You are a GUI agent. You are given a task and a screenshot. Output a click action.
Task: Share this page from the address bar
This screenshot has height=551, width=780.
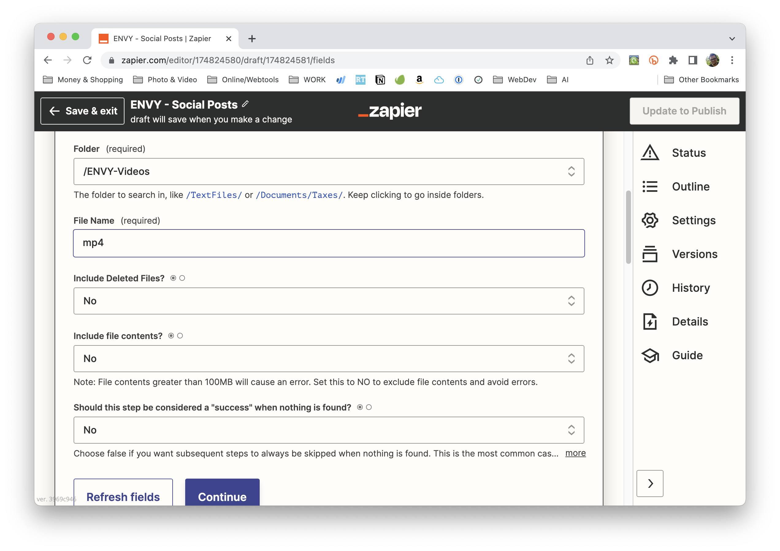click(x=590, y=60)
